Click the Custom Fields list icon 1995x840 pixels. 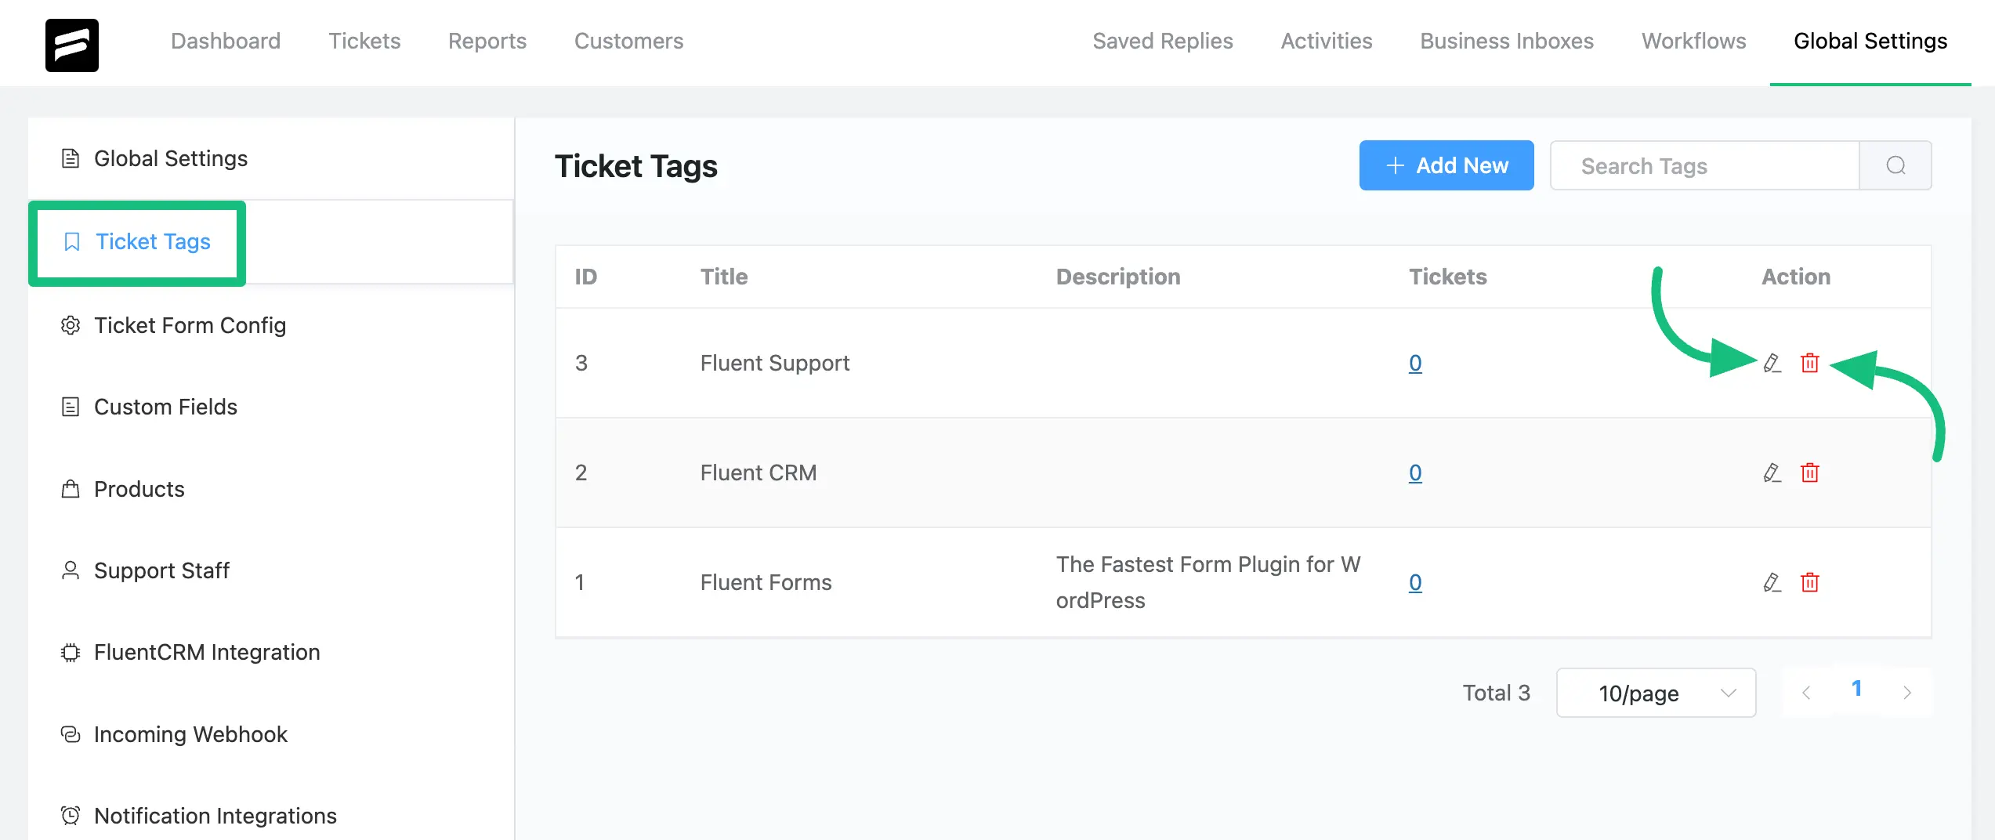[x=71, y=407]
